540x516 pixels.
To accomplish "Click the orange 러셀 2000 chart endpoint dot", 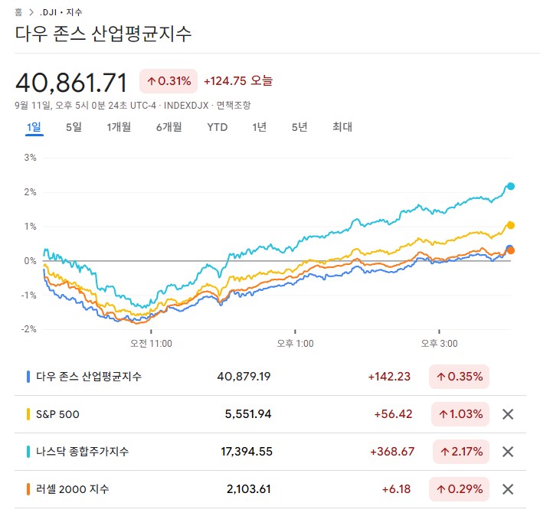I will click(512, 250).
